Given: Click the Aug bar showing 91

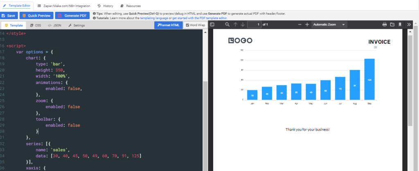Looking at the screenshot, I should tap(355, 85).
